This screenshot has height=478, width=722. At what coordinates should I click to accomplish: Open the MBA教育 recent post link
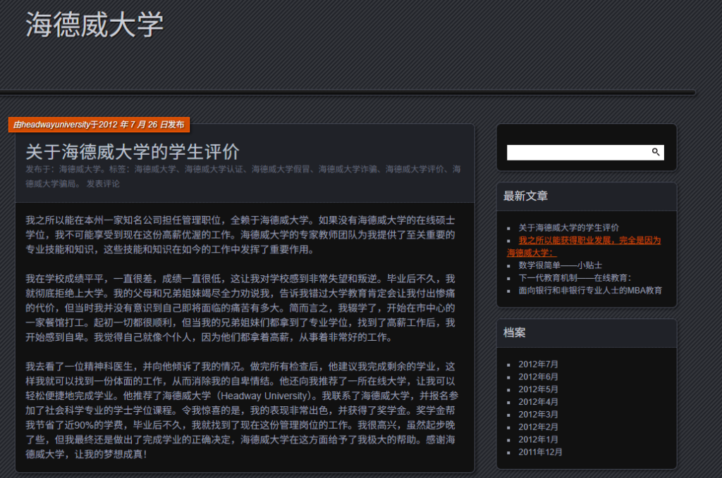(x=590, y=290)
